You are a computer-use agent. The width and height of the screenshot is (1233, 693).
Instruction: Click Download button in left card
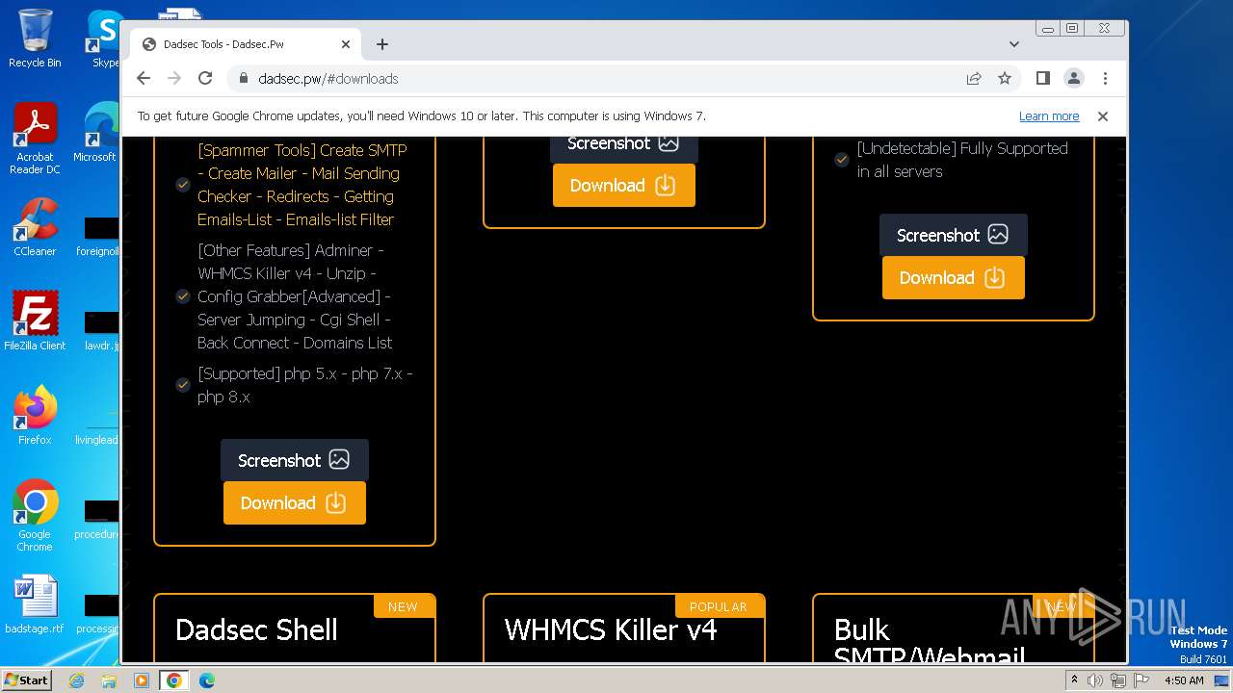click(x=295, y=502)
